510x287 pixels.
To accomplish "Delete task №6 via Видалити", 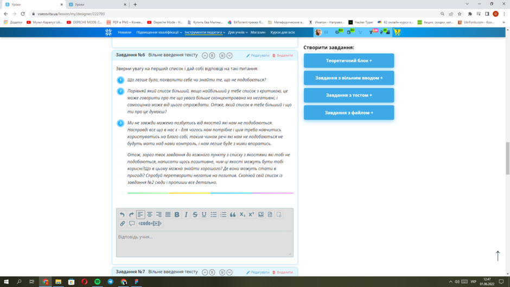I will tap(282, 56).
